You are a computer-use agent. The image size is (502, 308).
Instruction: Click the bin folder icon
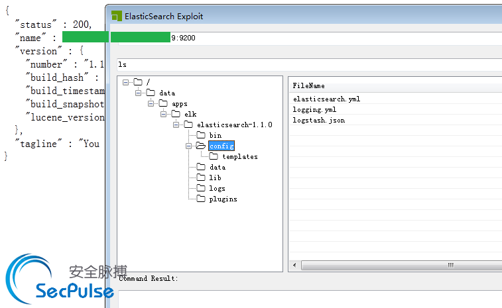pyautogui.click(x=201, y=135)
